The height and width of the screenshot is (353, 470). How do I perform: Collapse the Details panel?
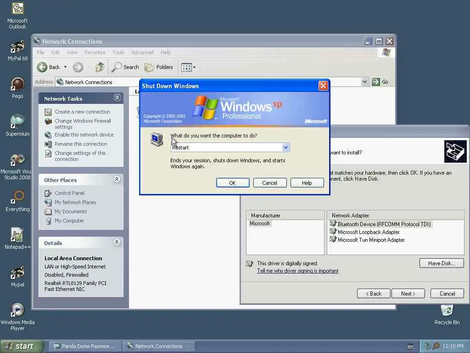[117, 242]
